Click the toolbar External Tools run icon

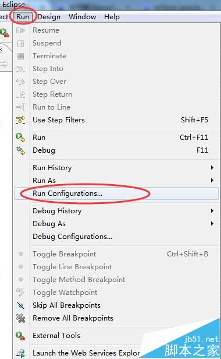click(5, 33)
